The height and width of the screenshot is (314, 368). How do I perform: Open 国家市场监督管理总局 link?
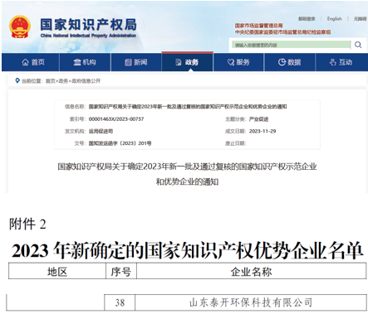tap(258, 26)
